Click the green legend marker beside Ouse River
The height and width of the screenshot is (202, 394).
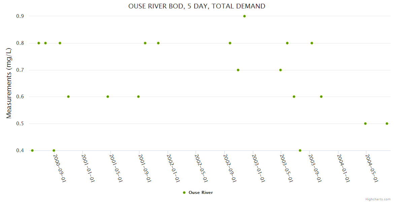(x=184, y=193)
